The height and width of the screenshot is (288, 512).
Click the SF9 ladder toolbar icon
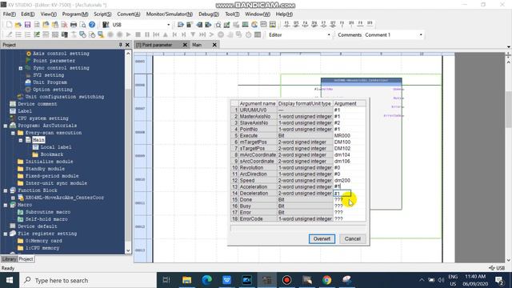tap(370, 24)
